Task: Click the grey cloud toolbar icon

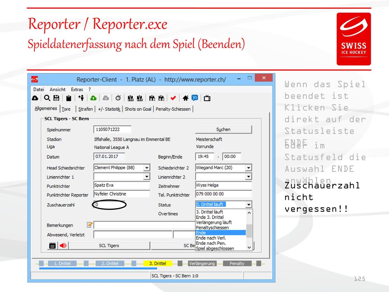Action: coord(106,98)
